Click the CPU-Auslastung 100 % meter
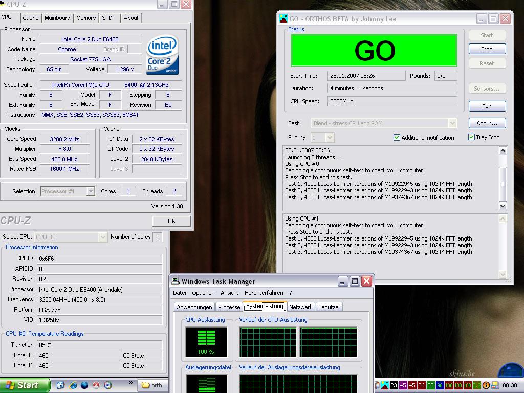 tap(206, 342)
